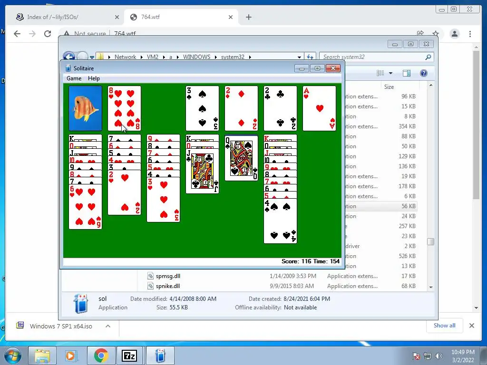
Task: Click the browser back arrow
Action: tap(17, 34)
